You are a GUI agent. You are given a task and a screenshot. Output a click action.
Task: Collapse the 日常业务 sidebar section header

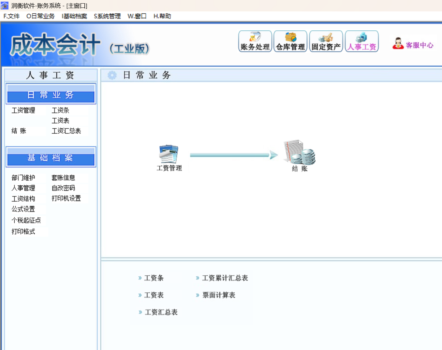click(x=51, y=94)
